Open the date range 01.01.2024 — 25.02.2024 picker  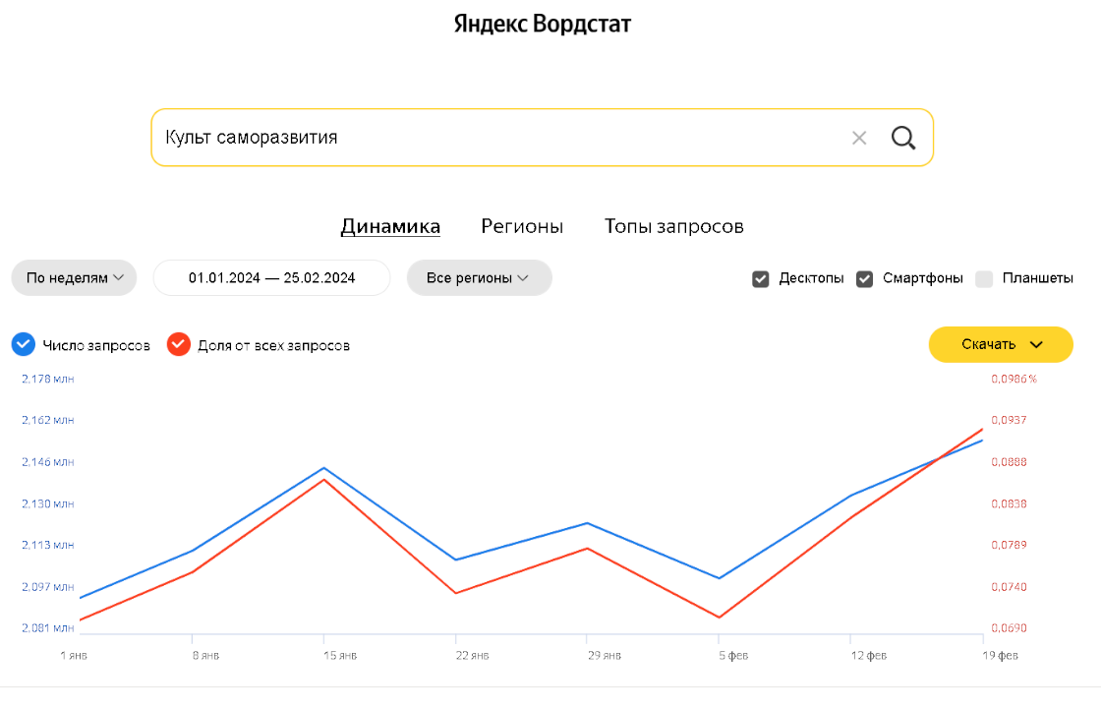pos(271,278)
